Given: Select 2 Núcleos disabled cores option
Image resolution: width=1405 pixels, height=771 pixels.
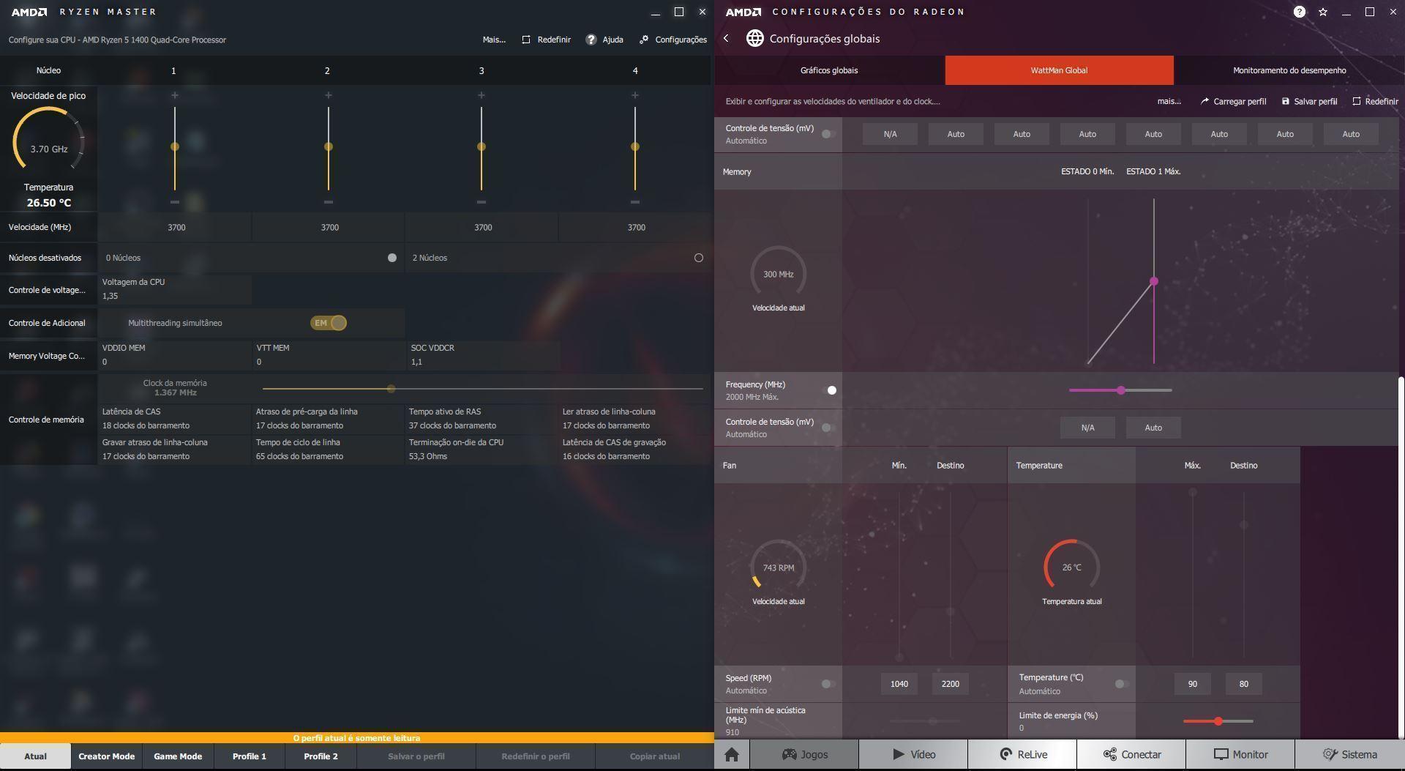Looking at the screenshot, I should coord(699,258).
